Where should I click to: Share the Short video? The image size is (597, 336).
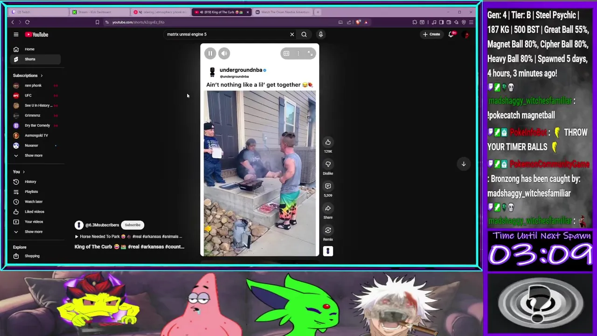[x=328, y=208]
